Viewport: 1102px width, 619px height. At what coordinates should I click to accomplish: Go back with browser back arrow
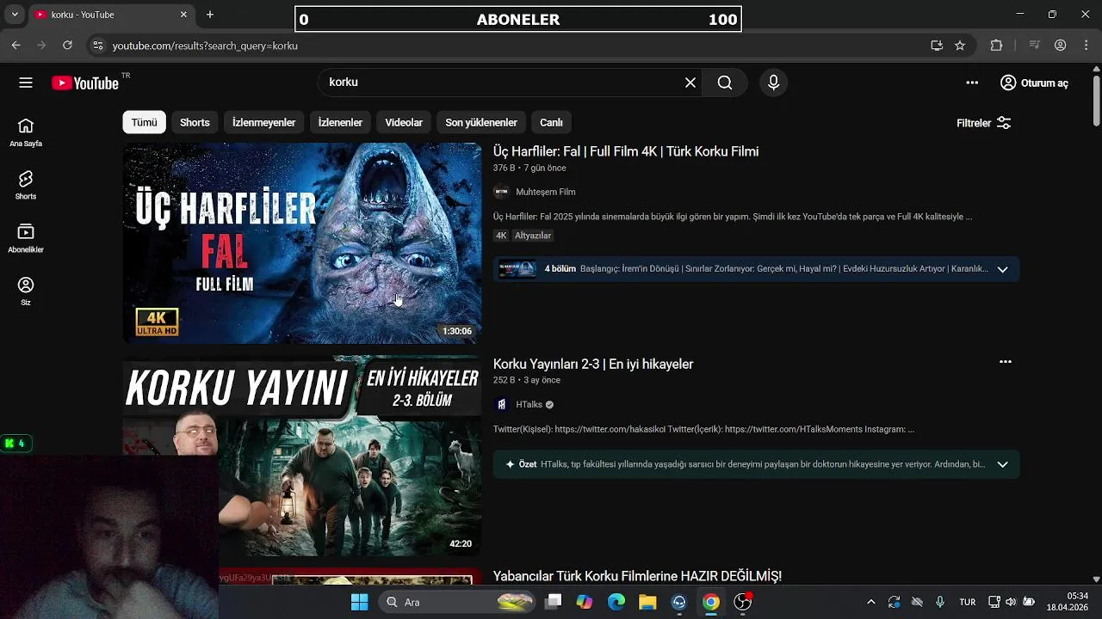[x=15, y=45]
